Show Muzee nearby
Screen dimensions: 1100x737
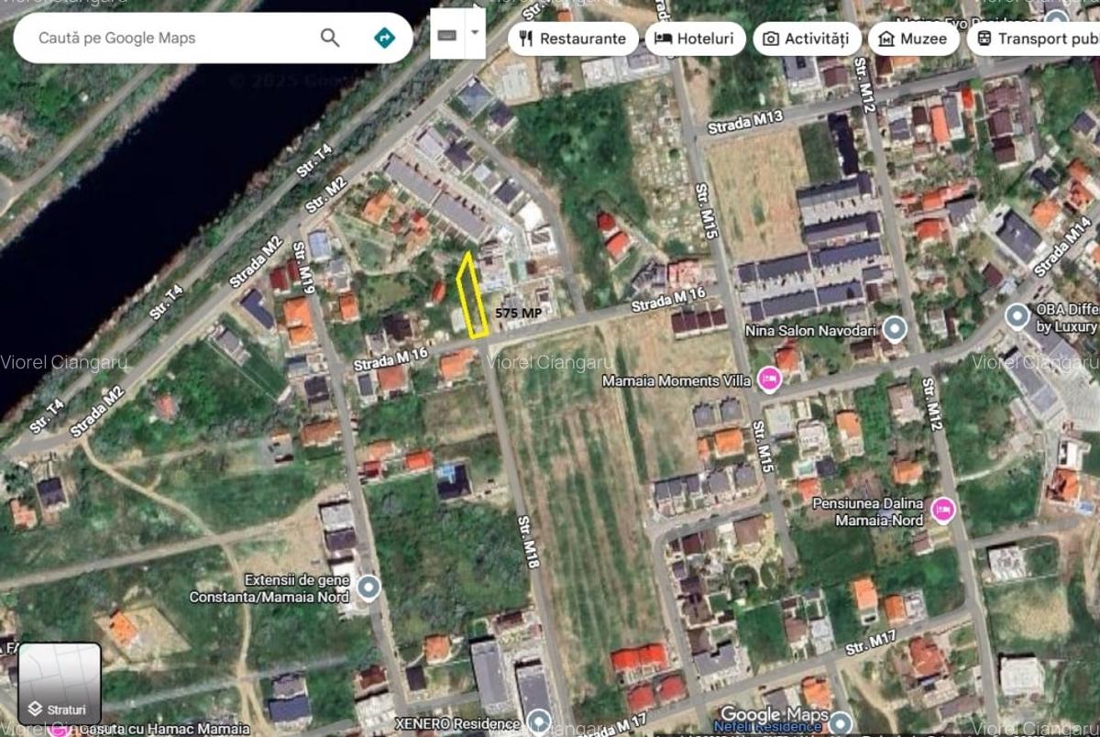point(913,38)
